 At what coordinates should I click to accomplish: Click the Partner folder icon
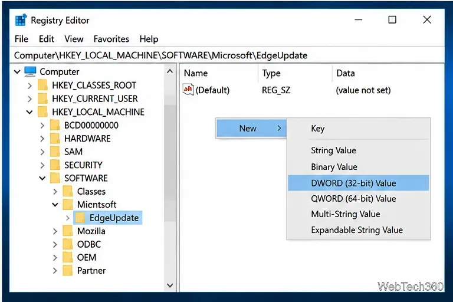coord(68,271)
